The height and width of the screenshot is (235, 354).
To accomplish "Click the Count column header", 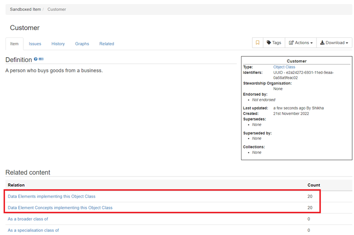I will tap(313, 185).
